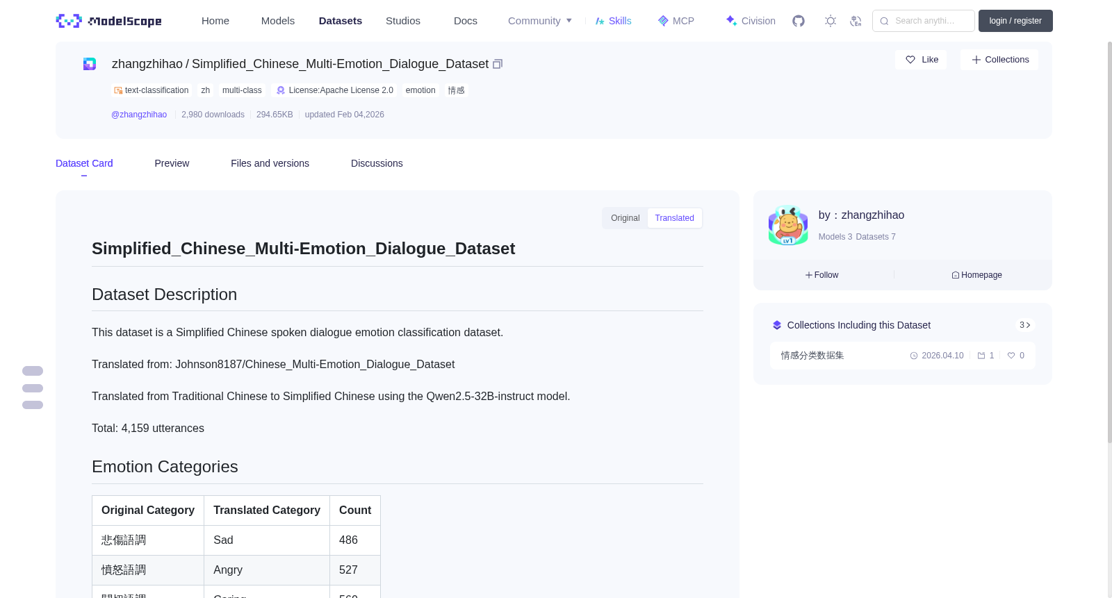Click the folder count icon in collection row
This screenshot has width=1112, height=598.
tap(981, 356)
